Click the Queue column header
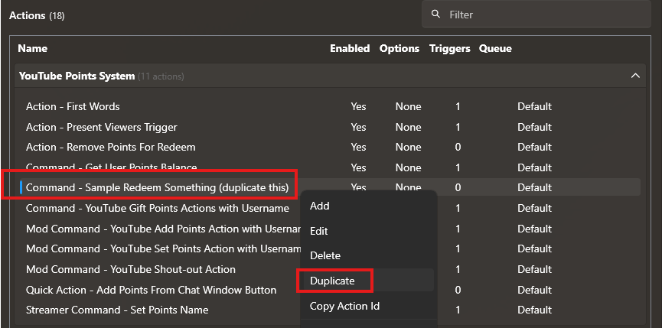 tap(495, 48)
